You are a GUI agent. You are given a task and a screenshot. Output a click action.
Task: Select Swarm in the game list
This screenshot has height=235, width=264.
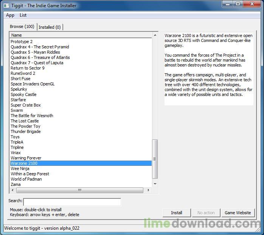(x=81, y=110)
